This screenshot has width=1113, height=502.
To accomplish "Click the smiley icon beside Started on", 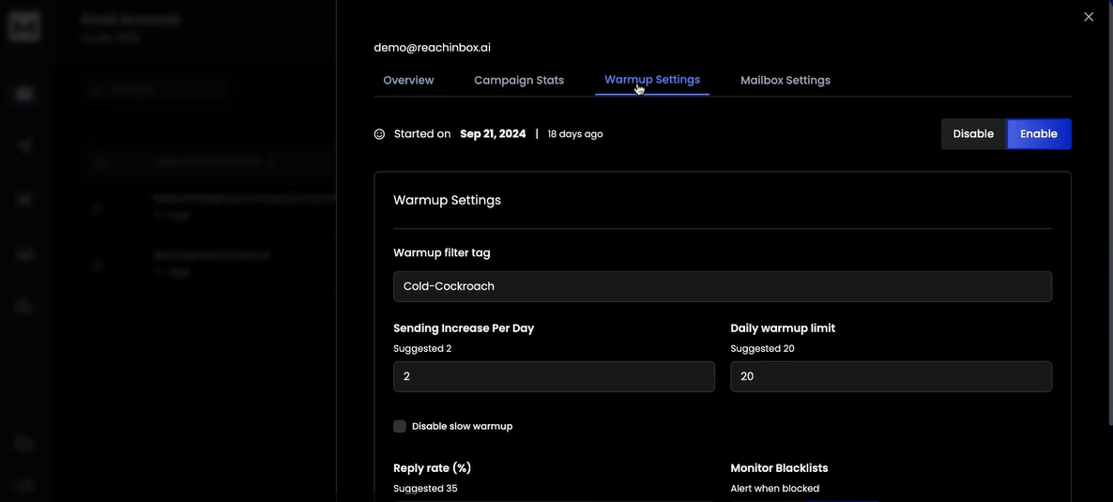I will [380, 133].
